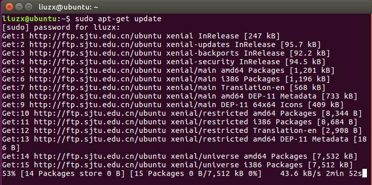Viewport: 372px width, 185px height.
Task: Minimize the liuzx@ubuntu terminal window
Action: click(19, 7)
